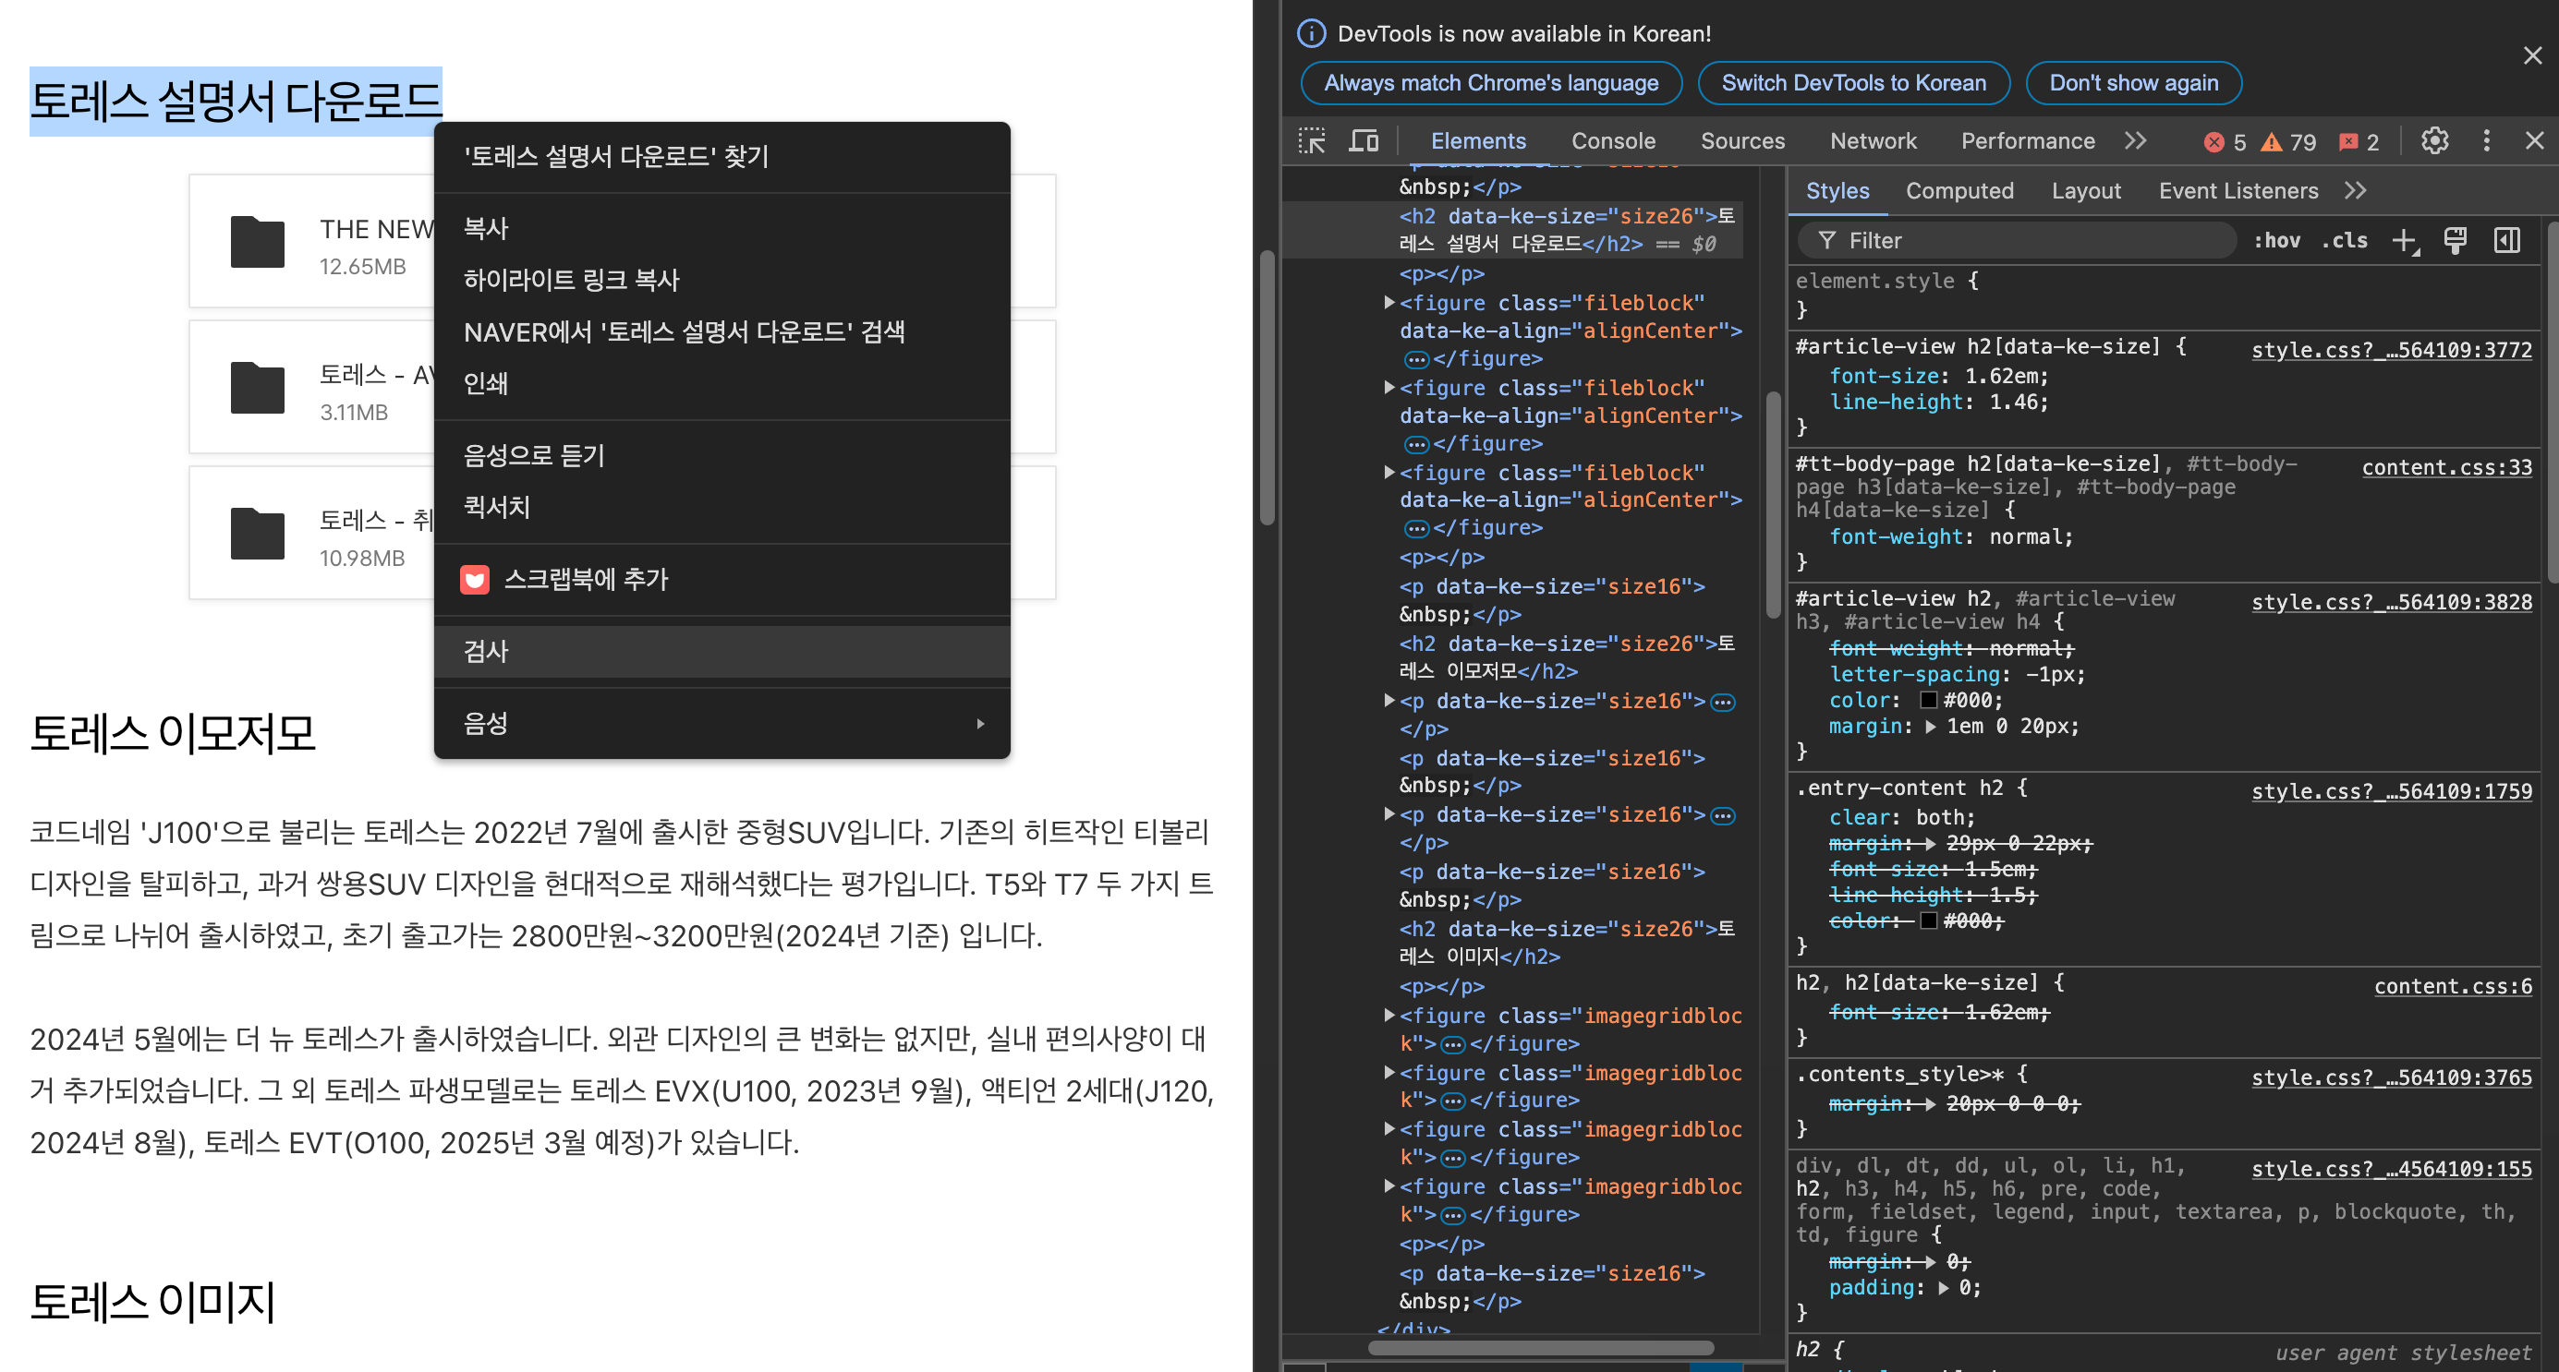The width and height of the screenshot is (2559, 1372).
Task: Choose '음성으로 듣기' menu item
Action: point(722,456)
